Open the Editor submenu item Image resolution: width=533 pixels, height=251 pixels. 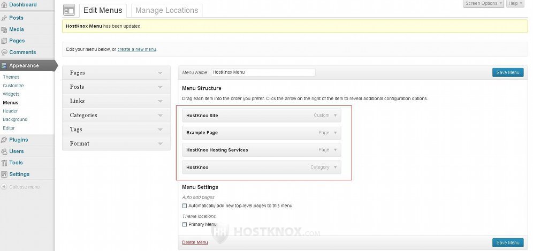point(9,128)
